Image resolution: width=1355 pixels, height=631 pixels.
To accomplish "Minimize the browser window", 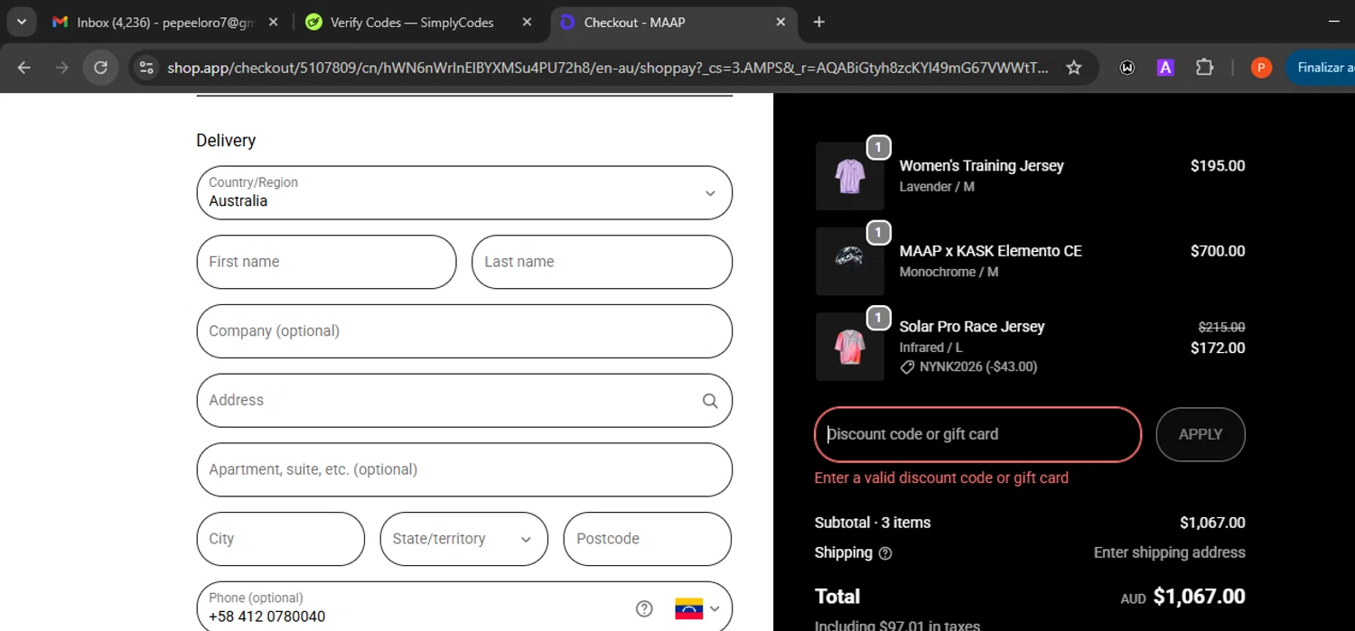I will click(x=1333, y=22).
